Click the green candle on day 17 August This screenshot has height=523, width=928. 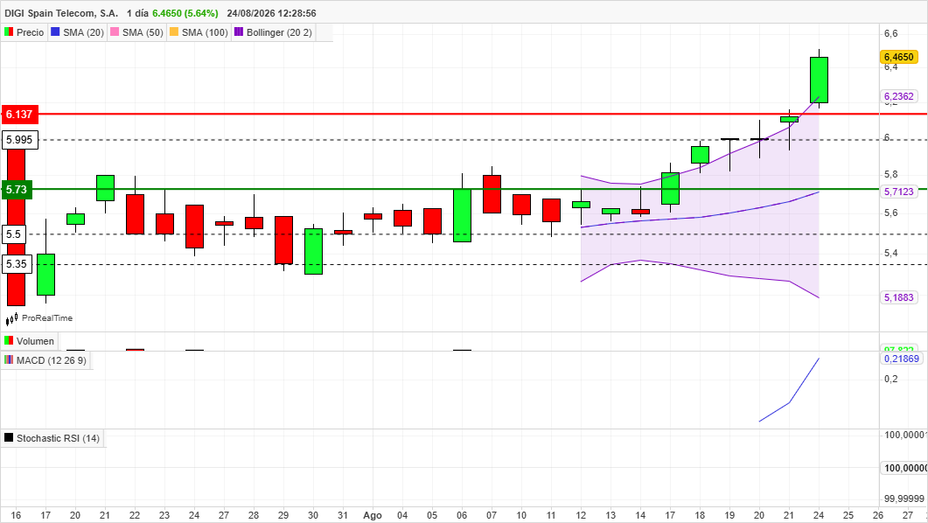tap(670, 189)
